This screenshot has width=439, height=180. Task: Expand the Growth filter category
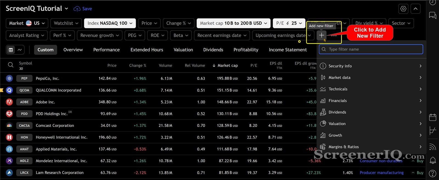tap(371, 135)
